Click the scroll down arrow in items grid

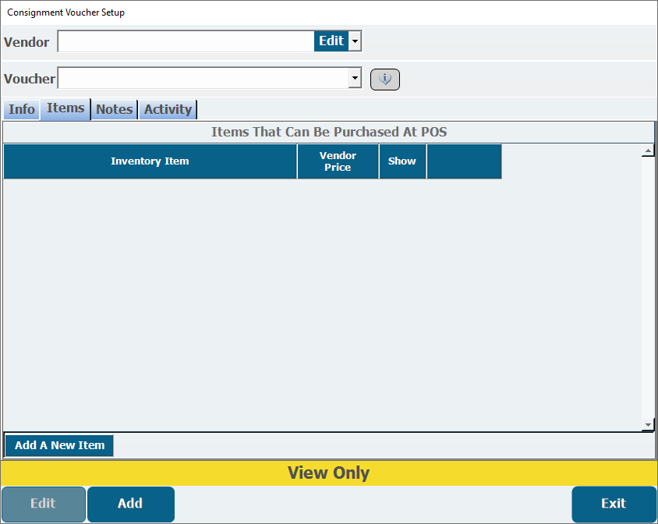pos(648,425)
